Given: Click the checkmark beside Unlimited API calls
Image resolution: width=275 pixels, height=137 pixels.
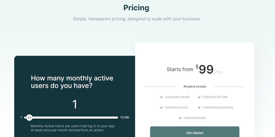Looking at the screenshot, I should 199,97.
